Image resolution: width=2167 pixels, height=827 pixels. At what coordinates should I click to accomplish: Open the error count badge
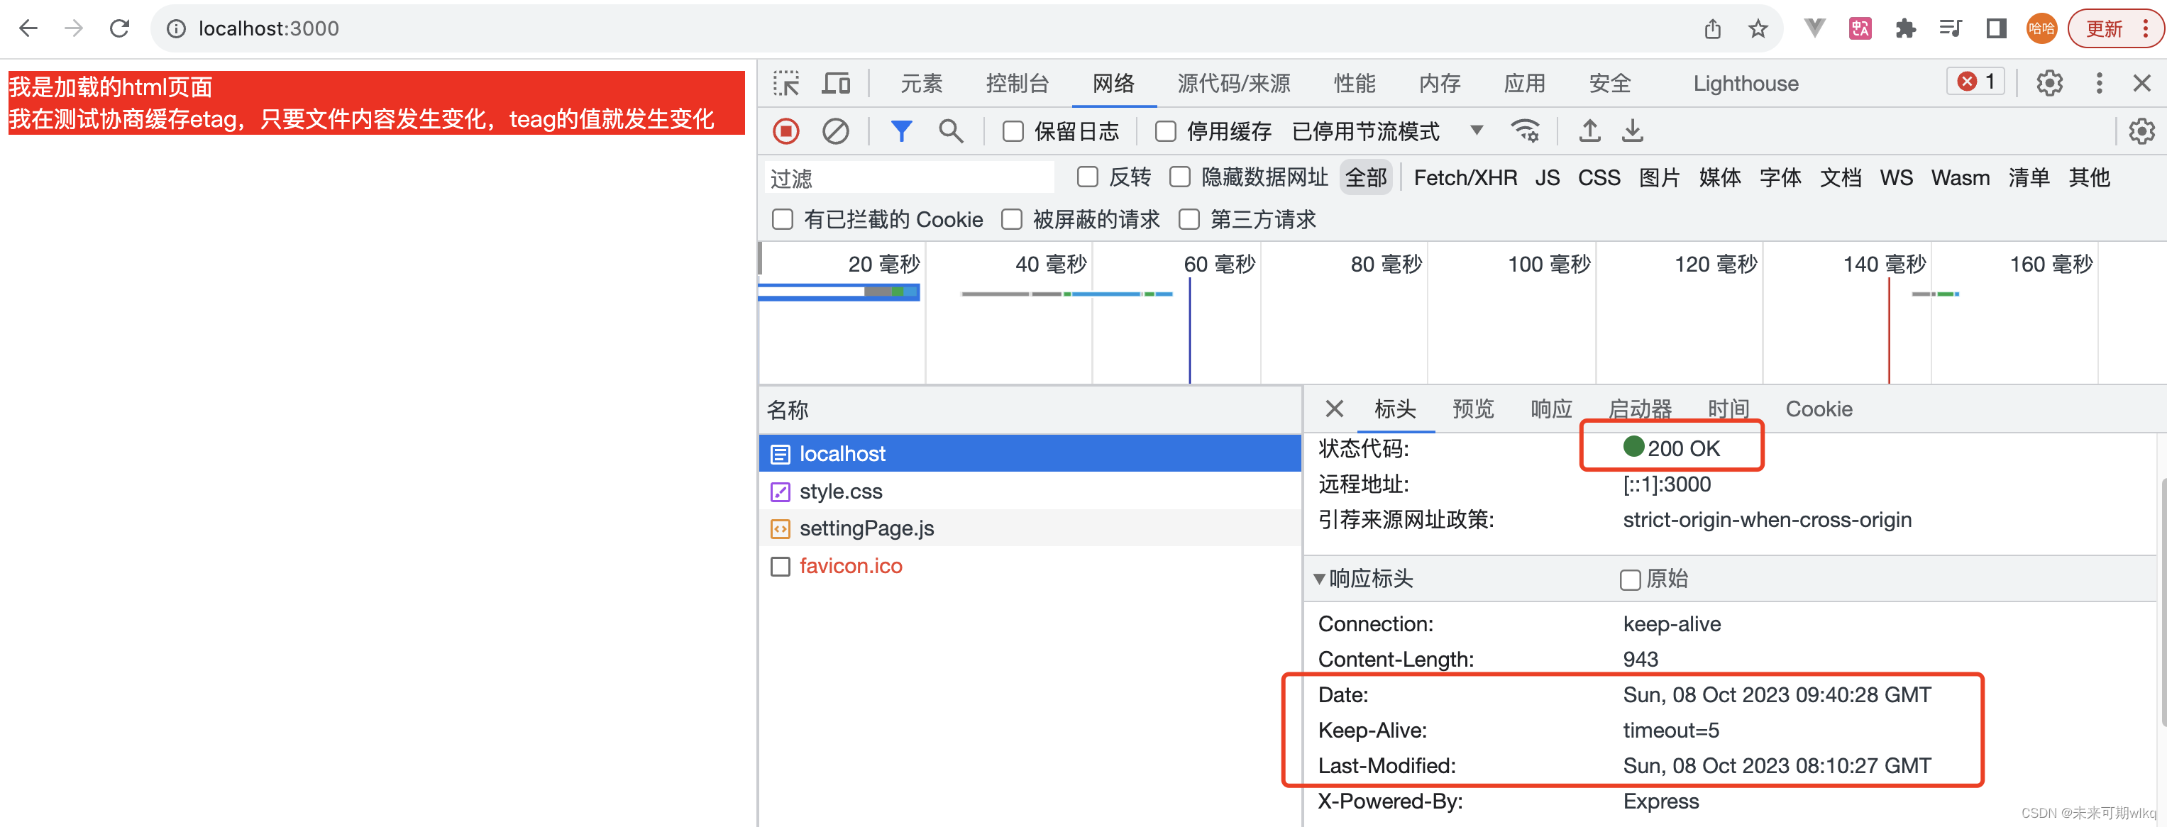pyautogui.click(x=1976, y=82)
